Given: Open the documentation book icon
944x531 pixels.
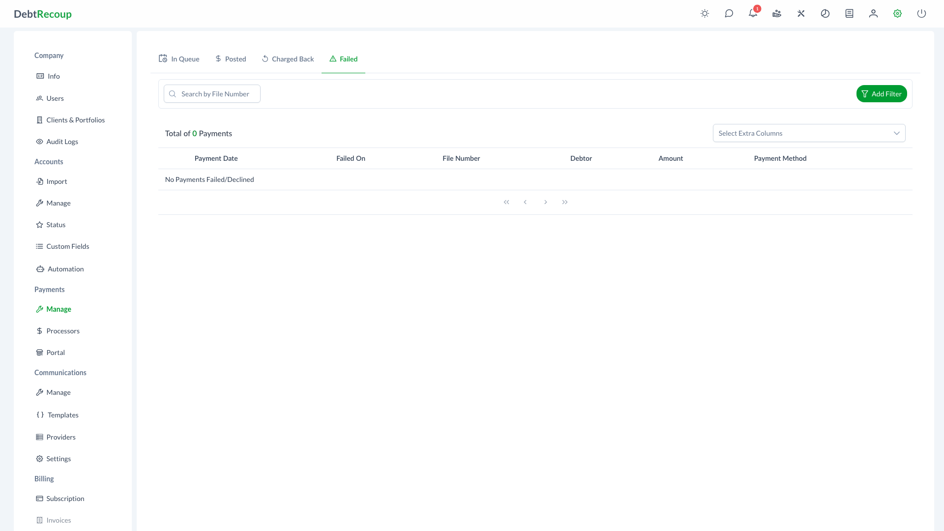Looking at the screenshot, I should click(x=849, y=14).
